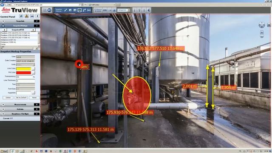This screenshot has width=272, height=153.
Task: Click the yellow warning triangle icon
Action: point(26,16)
